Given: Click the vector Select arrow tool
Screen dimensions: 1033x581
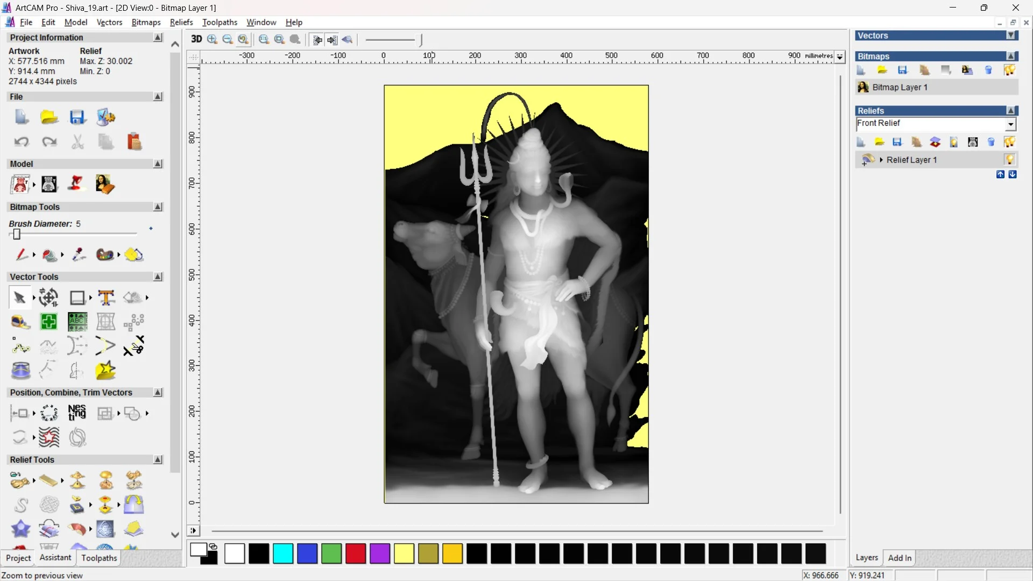Looking at the screenshot, I should click(x=19, y=297).
